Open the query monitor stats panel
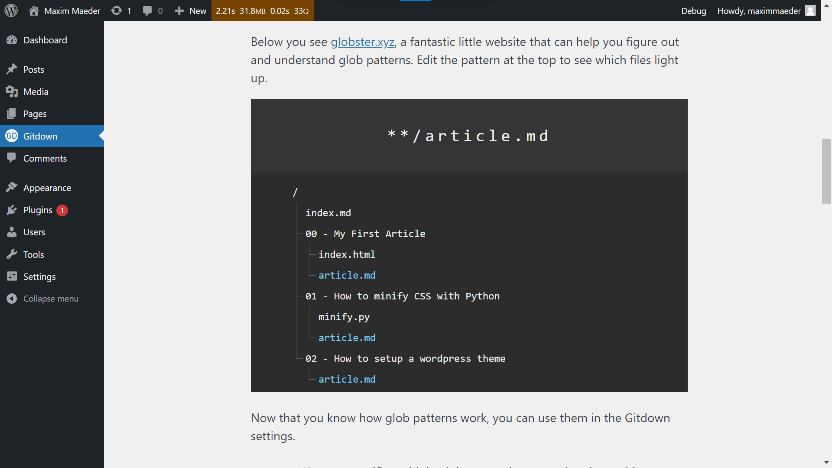 [x=262, y=10]
